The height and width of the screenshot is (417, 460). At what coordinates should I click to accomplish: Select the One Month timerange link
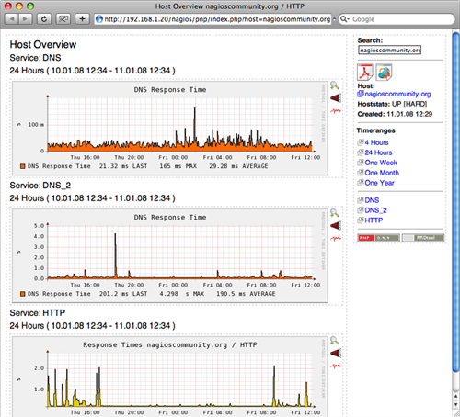click(x=382, y=173)
